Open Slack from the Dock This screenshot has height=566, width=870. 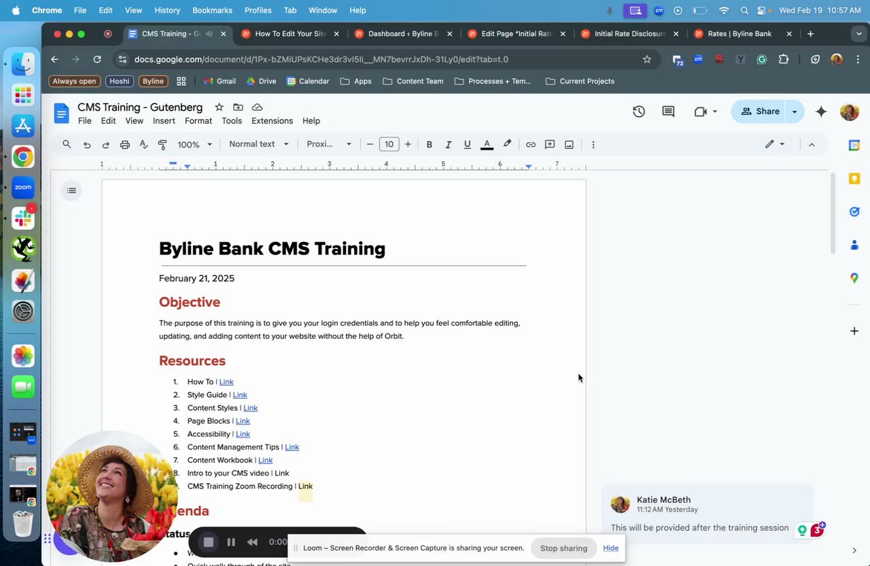tap(23, 218)
